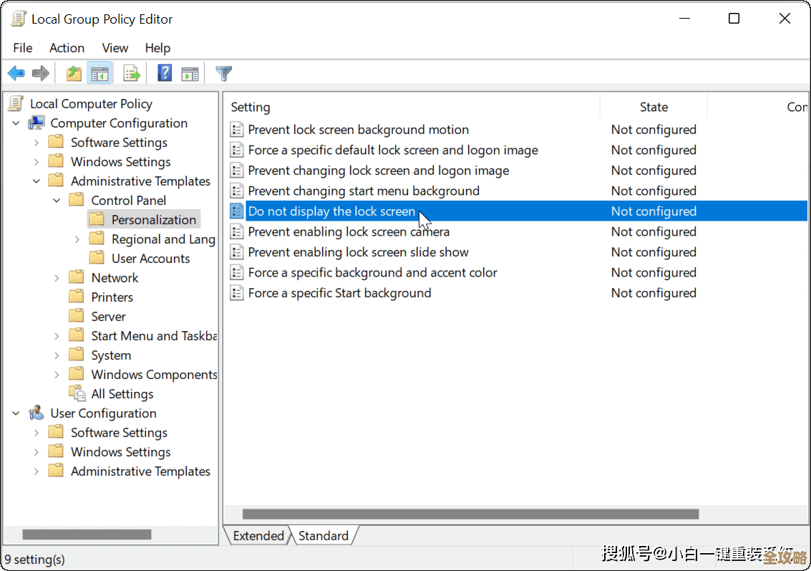Collapse the Control Panel tree node
This screenshot has height=571, width=811.
tap(57, 200)
